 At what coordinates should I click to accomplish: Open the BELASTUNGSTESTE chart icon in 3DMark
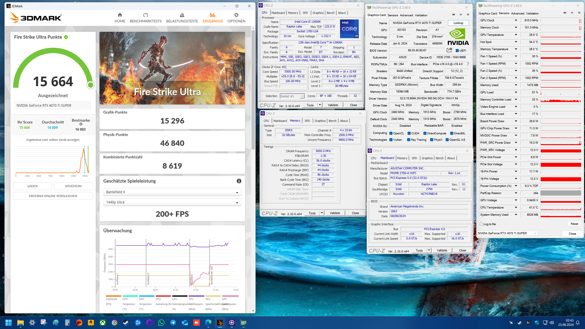click(182, 15)
